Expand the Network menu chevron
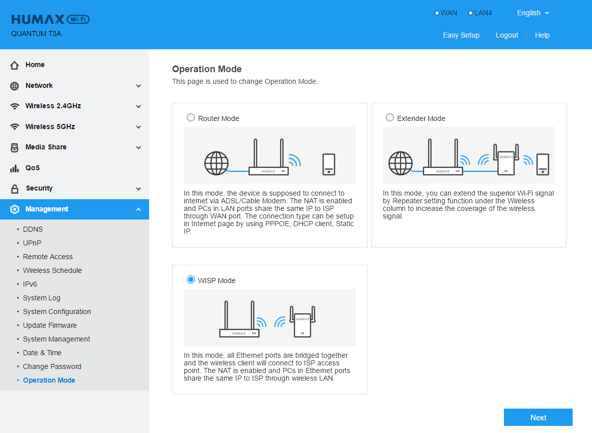The width and height of the screenshot is (592, 433). click(138, 86)
